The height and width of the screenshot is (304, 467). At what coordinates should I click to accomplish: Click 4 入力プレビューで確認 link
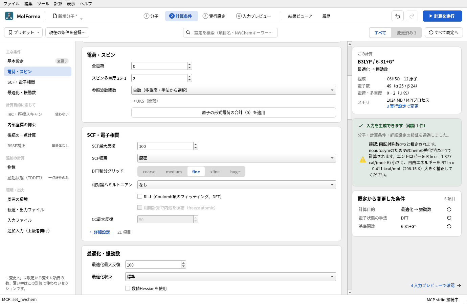pos(436,285)
